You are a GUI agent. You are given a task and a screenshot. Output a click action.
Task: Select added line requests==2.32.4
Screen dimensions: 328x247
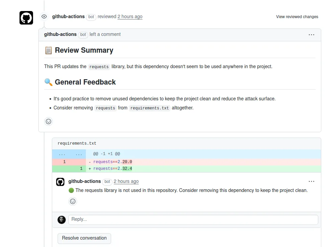[x=187, y=168]
